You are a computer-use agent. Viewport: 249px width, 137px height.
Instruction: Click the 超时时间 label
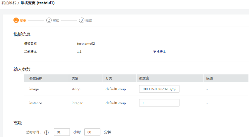point(33,132)
